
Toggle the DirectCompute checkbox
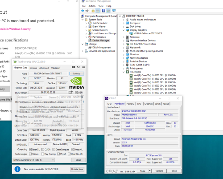coord(54,149)
